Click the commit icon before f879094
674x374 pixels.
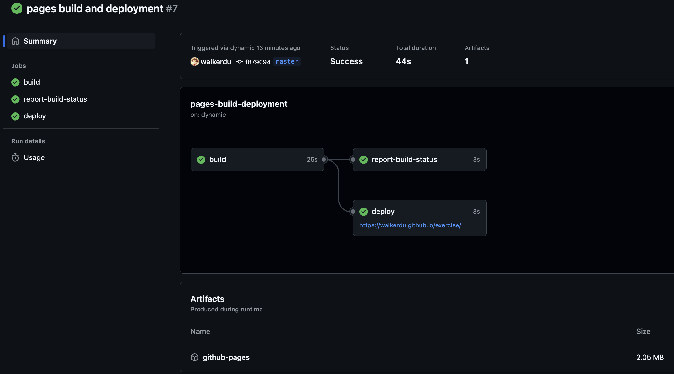tap(239, 62)
